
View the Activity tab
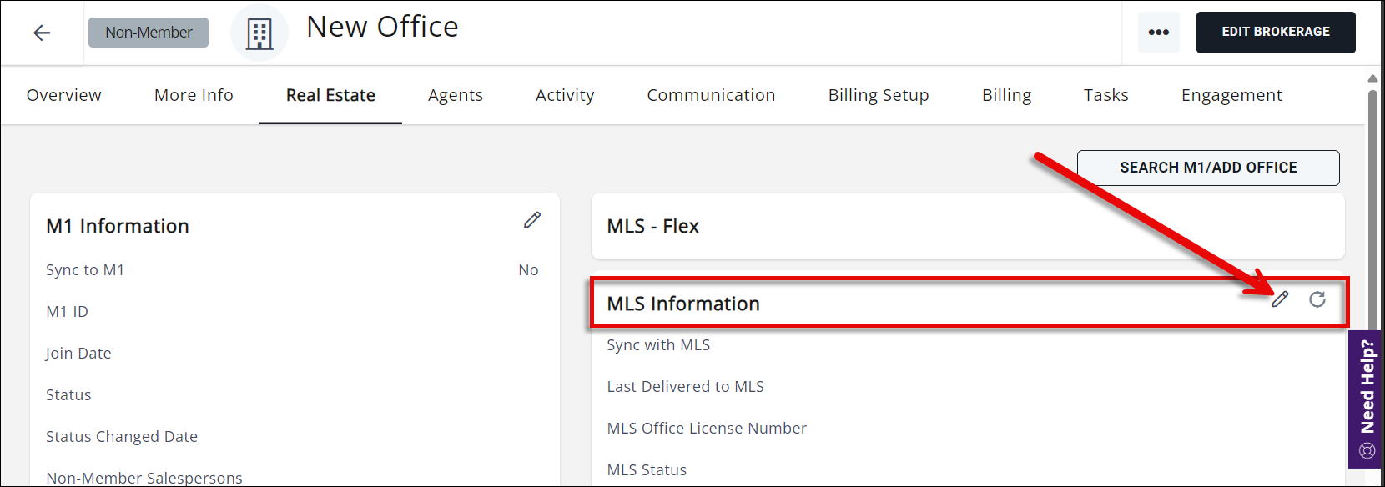pyautogui.click(x=565, y=95)
